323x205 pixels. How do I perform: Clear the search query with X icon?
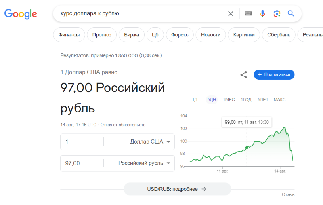pos(231,14)
